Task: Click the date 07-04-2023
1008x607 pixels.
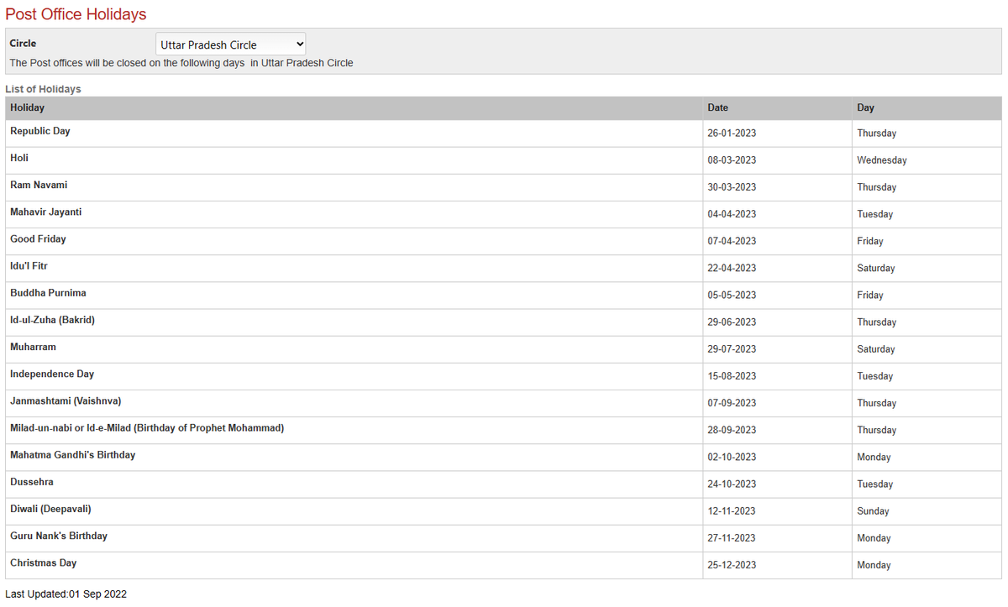Action: tap(732, 241)
